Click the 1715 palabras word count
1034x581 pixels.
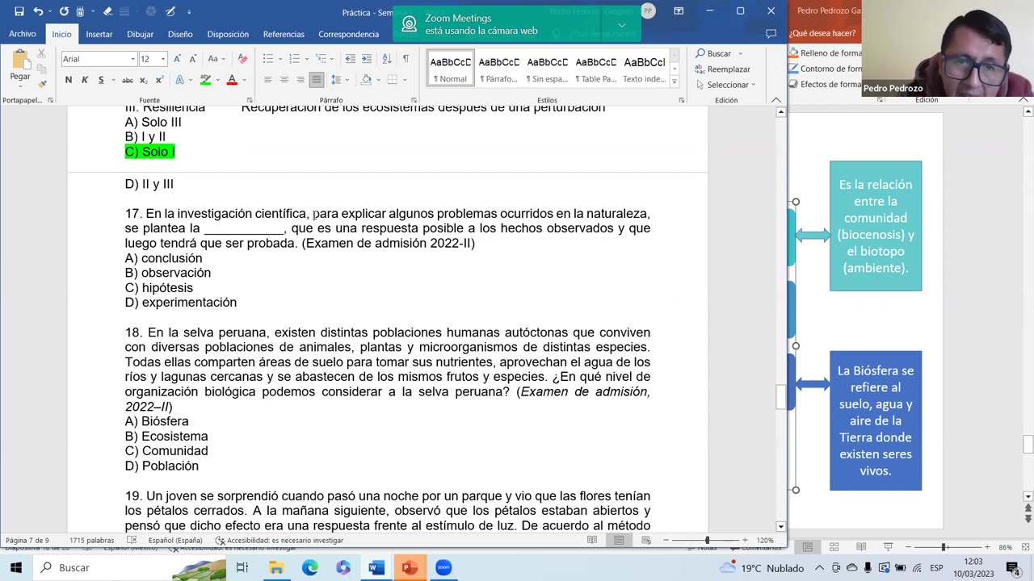91,540
